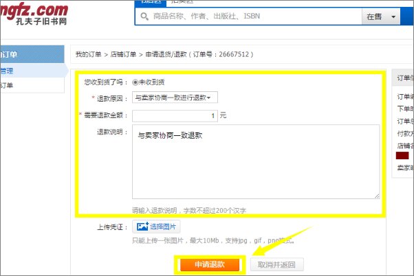Viewport: 414px width, 276px height.
Task: Click the select-image upload icon
Action: coord(142,226)
